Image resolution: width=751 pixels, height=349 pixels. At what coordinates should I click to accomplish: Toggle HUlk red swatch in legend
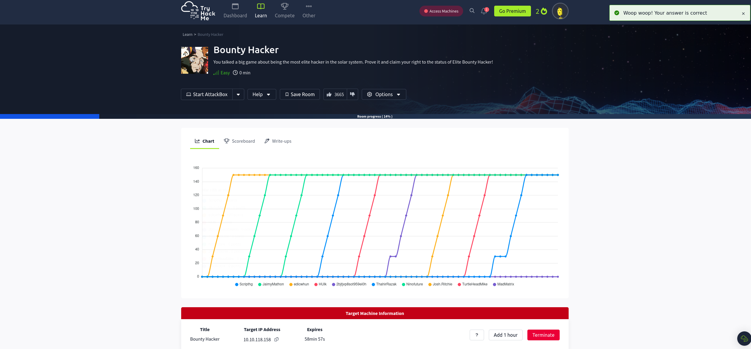pos(316,285)
